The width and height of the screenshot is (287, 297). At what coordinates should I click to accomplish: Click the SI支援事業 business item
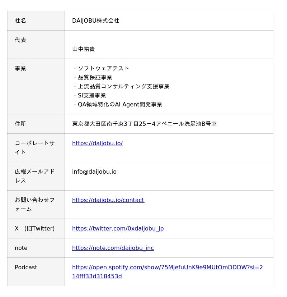pos(92,95)
